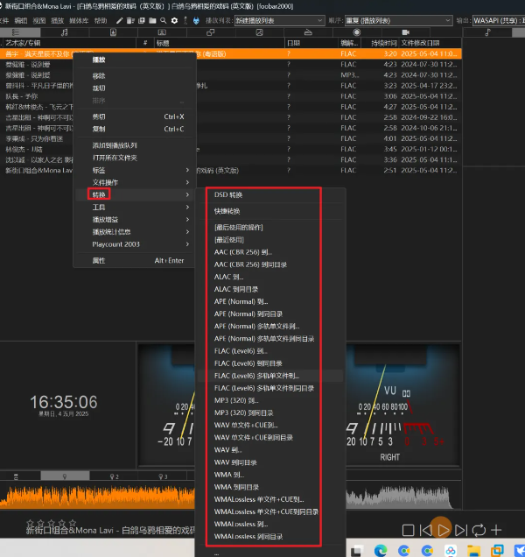The image size is (525, 557).
Task: Go to the previous track
Action: click(425, 531)
